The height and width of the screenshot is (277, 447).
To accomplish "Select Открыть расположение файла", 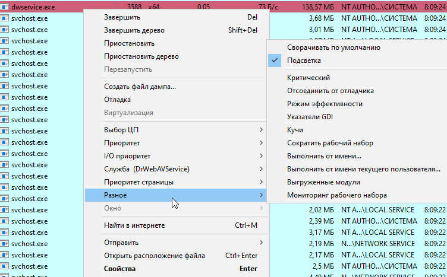I will coord(154,256).
